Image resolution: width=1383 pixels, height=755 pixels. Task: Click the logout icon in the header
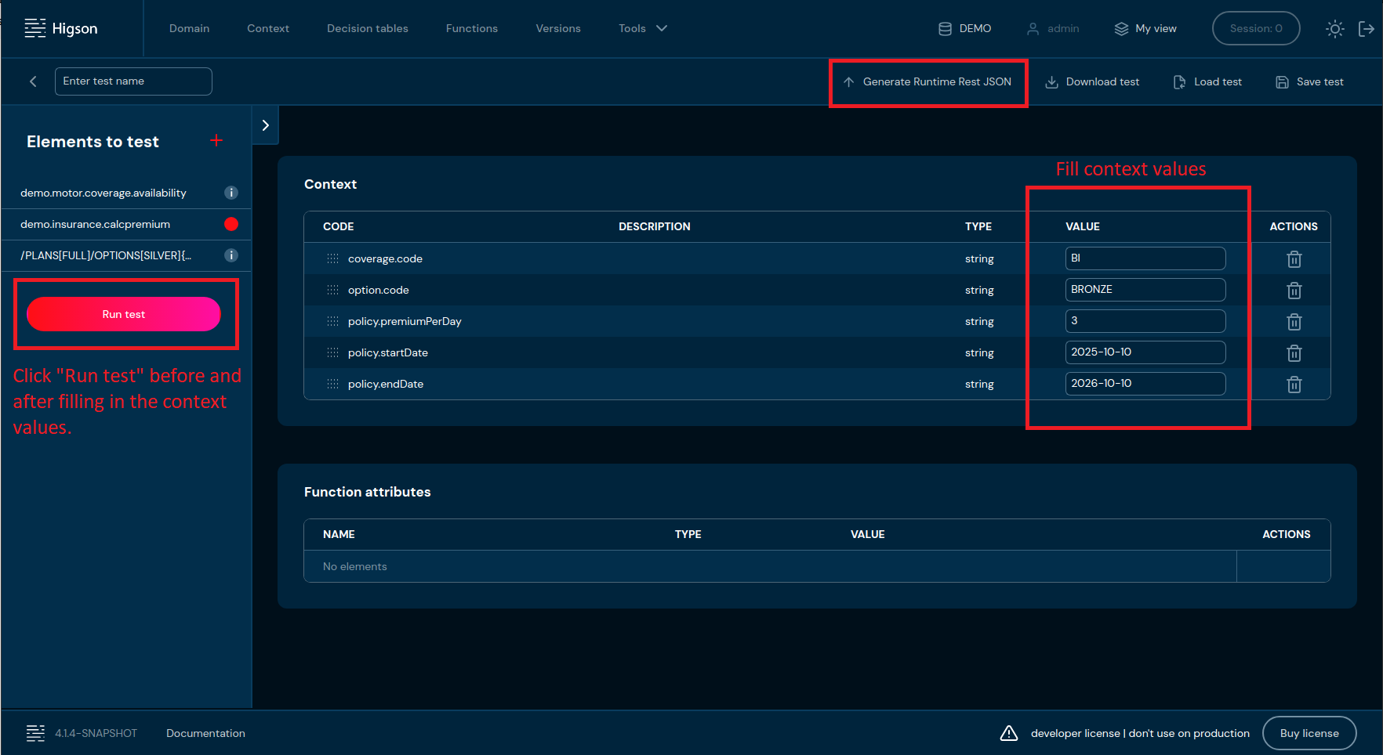[x=1367, y=29]
